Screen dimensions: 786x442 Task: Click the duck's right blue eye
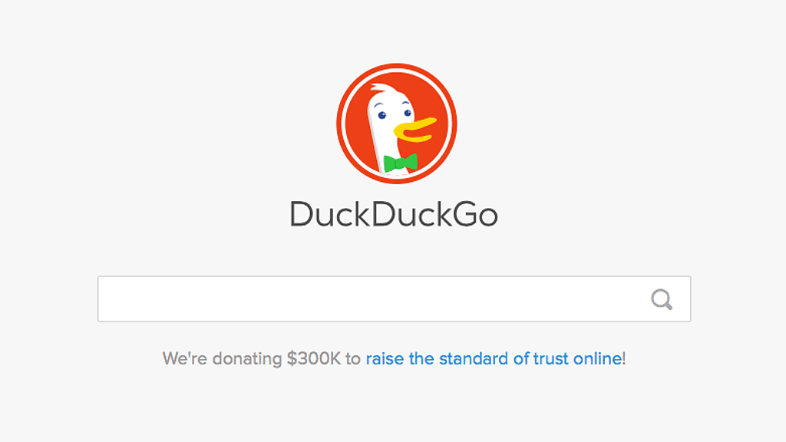(x=408, y=113)
